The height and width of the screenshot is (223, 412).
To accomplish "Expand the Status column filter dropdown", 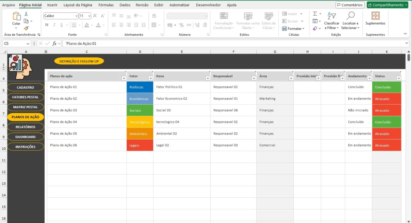I will pyautogui.click(x=399, y=78).
